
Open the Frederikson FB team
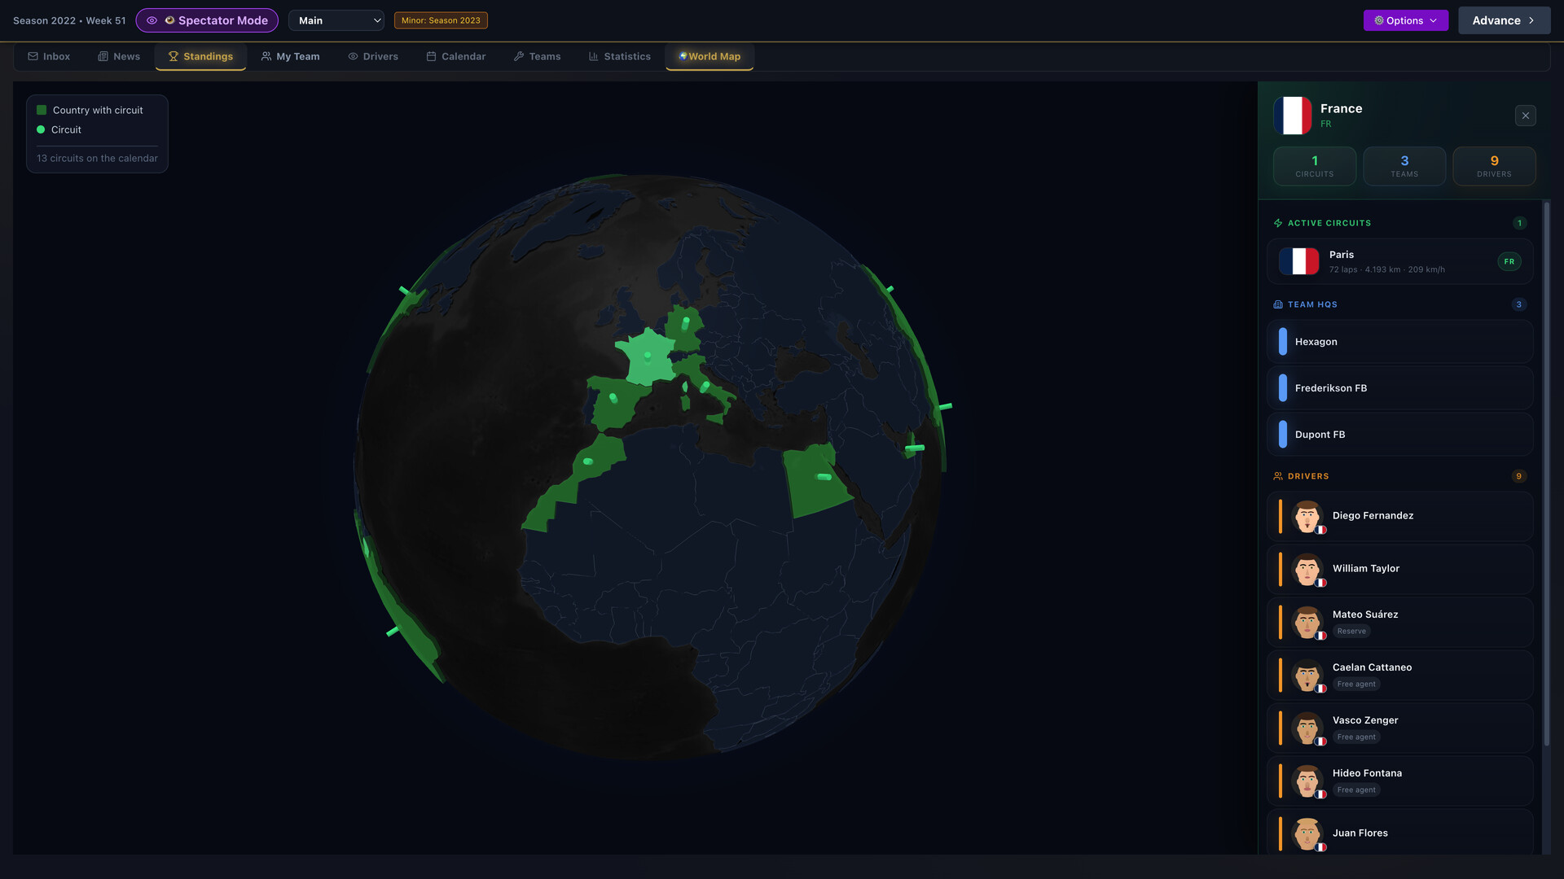tap(1400, 388)
